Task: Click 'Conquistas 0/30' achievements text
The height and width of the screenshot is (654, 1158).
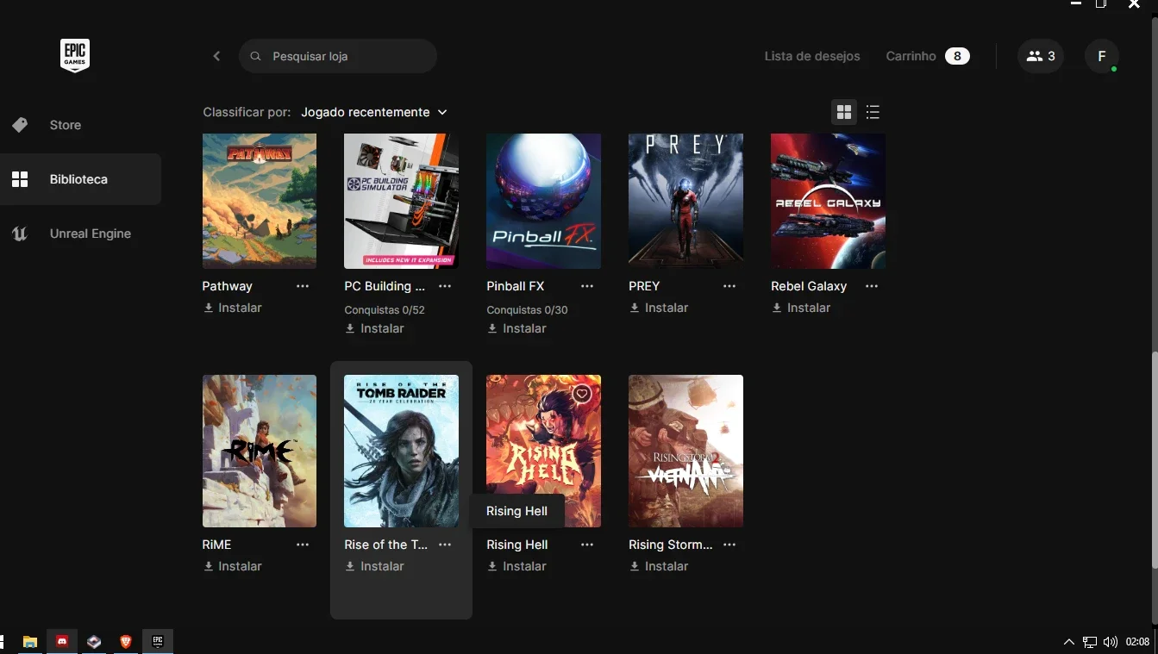Action: click(527, 309)
